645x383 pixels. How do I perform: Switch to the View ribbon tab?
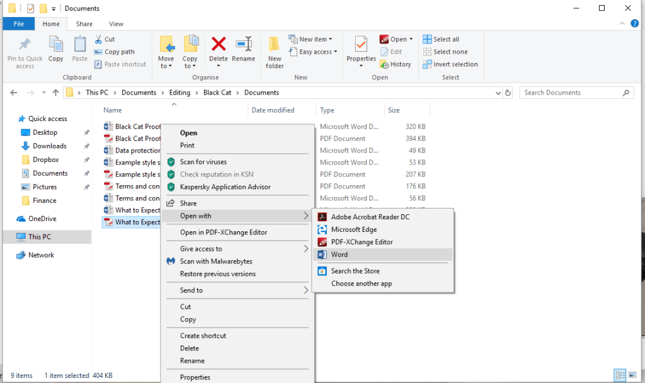coord(116,23)
